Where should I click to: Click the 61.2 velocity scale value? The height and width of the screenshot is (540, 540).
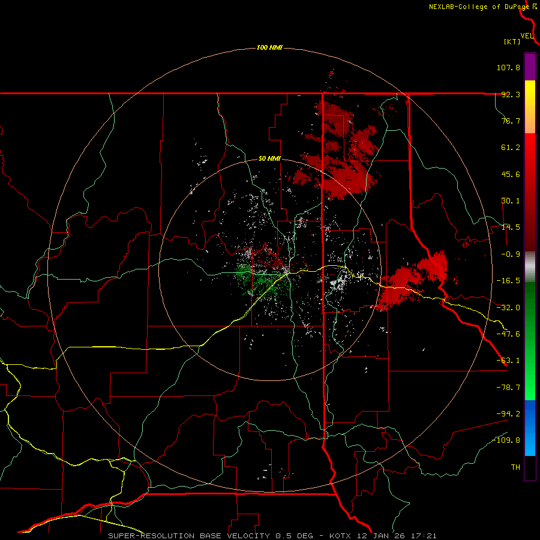tap(511, 148)
